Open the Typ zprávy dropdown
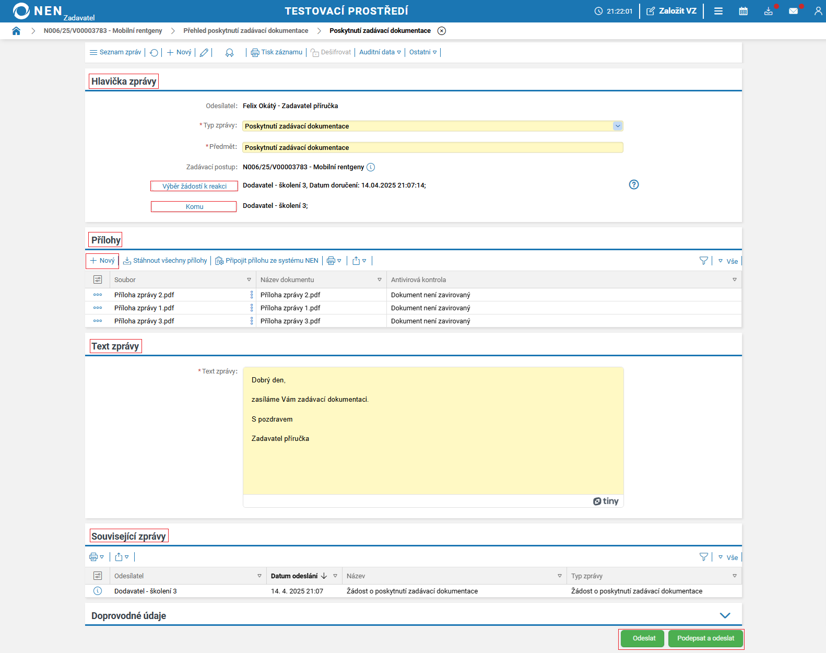 coord(618,126)
